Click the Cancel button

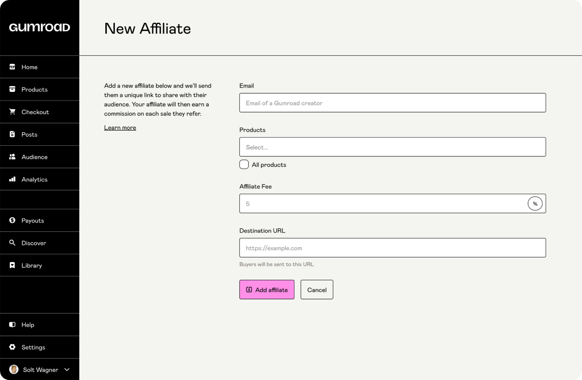pyautogui.click(x=317, y=290)
